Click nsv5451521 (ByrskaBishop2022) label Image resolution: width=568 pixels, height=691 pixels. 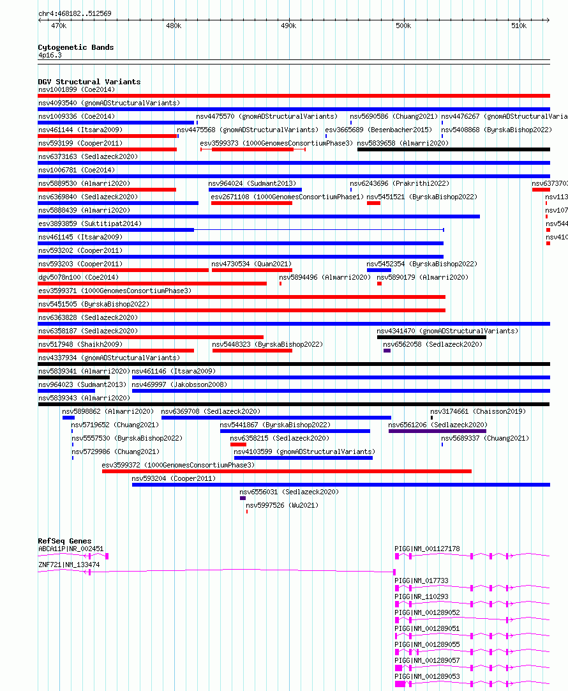tap(422, 197)
